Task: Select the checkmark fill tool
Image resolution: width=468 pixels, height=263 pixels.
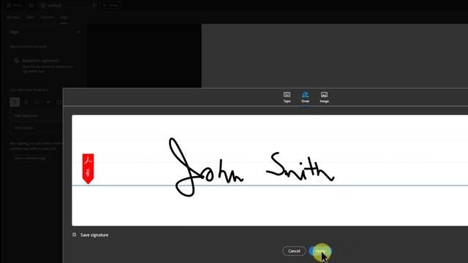Action: click(37, 102)
